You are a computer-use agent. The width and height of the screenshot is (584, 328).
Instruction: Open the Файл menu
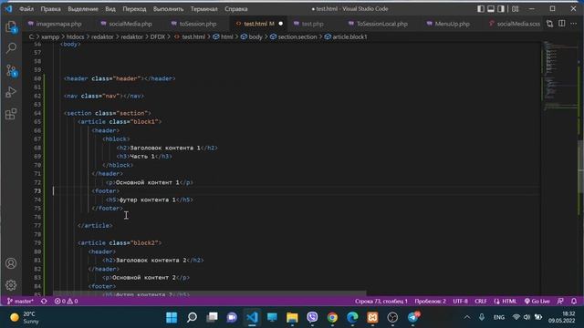pyautogui.click(x=26, y=9)
